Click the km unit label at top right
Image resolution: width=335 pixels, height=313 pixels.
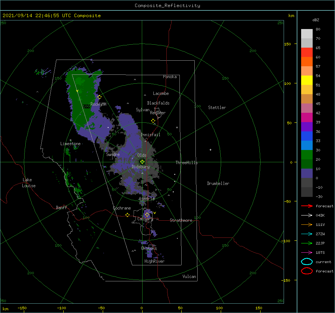tap(291, 16)
